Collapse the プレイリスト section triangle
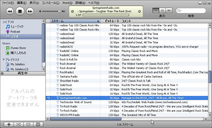This screenshot has width=212, height=128. click(4, 59)
